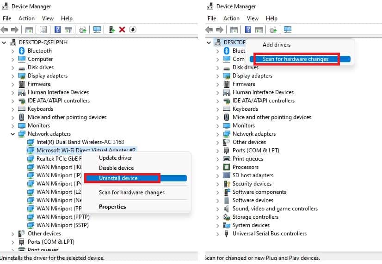Click the Back arrow in right window toolbar

tap(209, 30)
